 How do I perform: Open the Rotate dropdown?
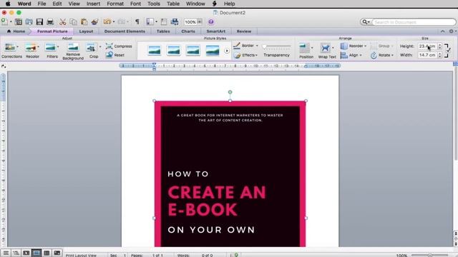click(x=382, y=55)
